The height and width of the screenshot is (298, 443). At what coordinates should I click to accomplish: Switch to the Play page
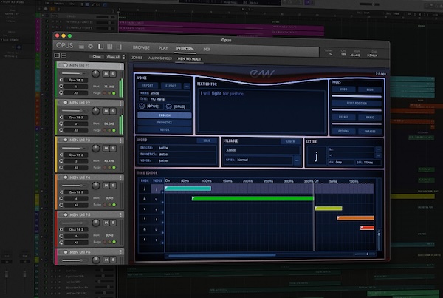coord(163,48)
